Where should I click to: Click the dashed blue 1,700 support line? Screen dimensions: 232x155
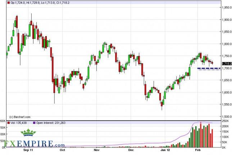(209, 68)
